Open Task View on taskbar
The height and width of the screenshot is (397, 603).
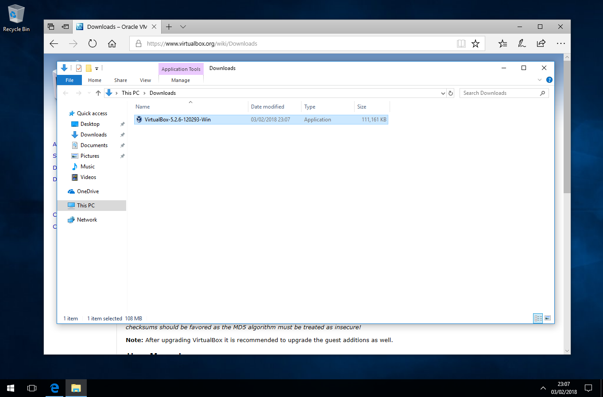click(32, 388)
